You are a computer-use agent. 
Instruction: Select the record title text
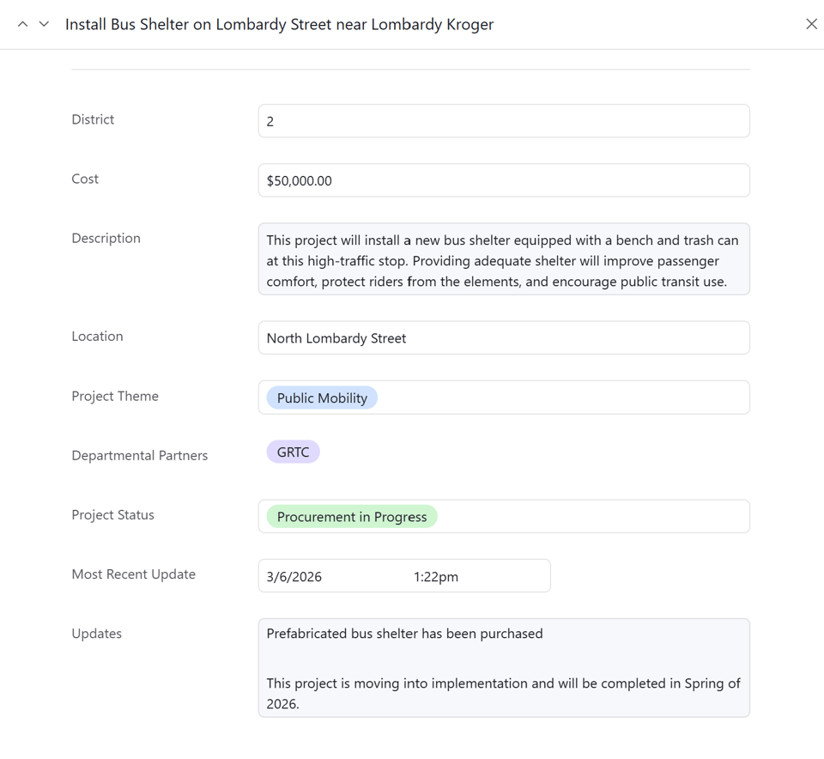pos(279,24)
